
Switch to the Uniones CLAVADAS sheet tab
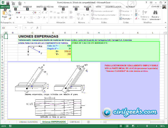pos(28,122)
